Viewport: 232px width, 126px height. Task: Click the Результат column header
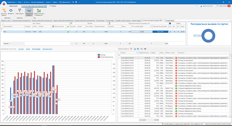(203, 53)
